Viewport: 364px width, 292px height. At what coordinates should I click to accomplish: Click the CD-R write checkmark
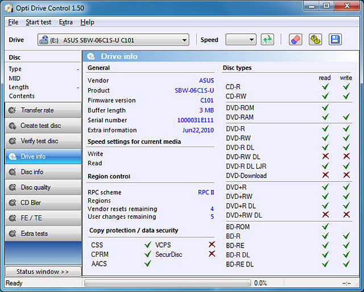[x=346, y=86]
